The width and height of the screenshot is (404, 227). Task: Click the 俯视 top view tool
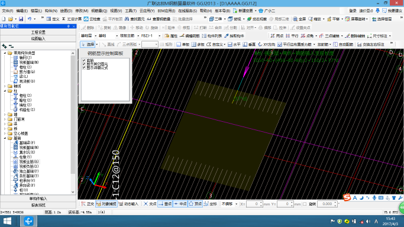[x=235, y=19]
